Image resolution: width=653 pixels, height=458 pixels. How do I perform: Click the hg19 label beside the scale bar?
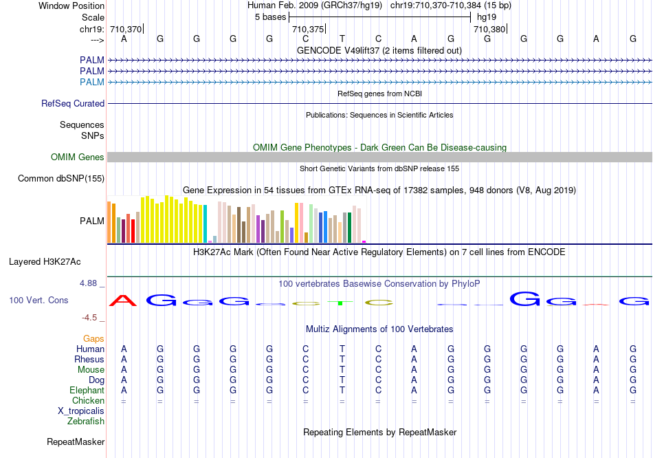point(487,17)
